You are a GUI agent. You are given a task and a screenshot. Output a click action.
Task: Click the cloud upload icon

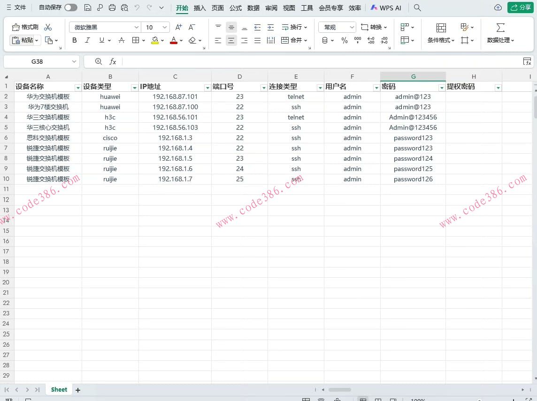[x=498, y=7]
